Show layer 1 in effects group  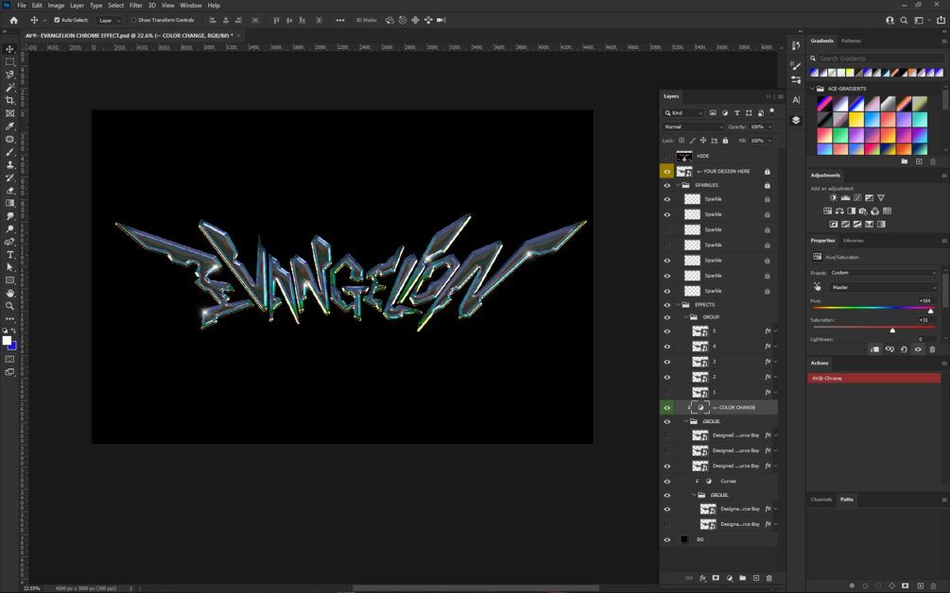click(x=667, y=392)
